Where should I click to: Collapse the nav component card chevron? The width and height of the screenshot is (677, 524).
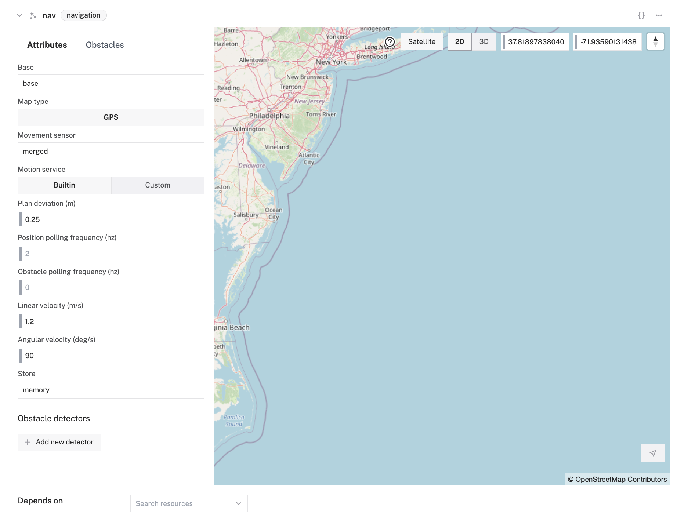19,15
